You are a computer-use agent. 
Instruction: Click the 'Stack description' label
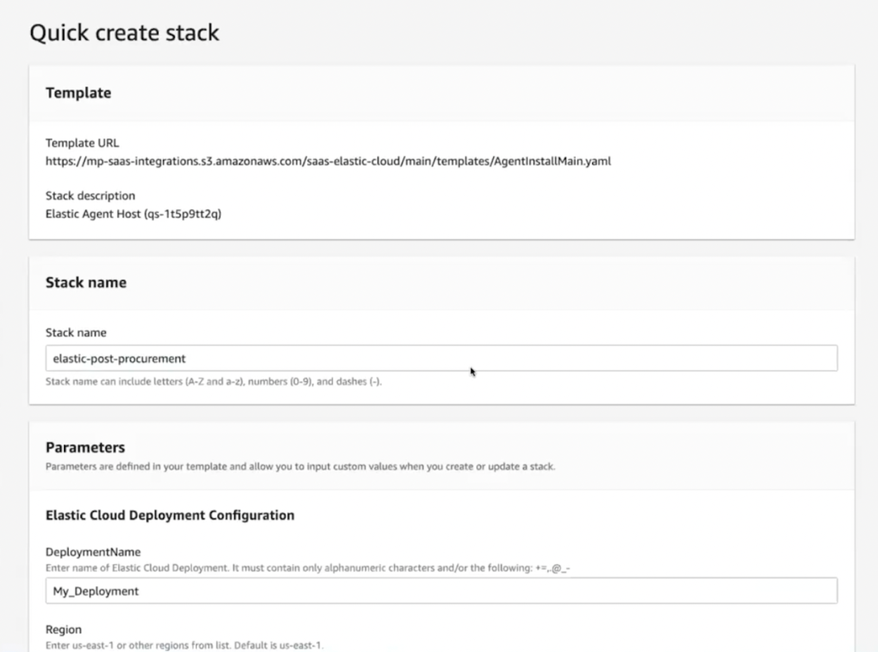pyautogui.click(x=90, y=196)
